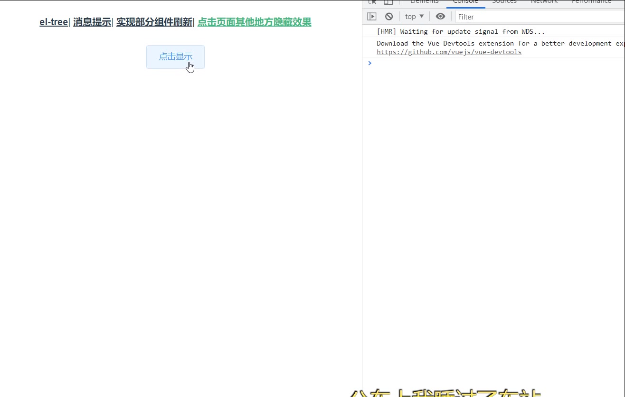Select the Console tab
Screen dimensions: 625x397
click(465, 2)
